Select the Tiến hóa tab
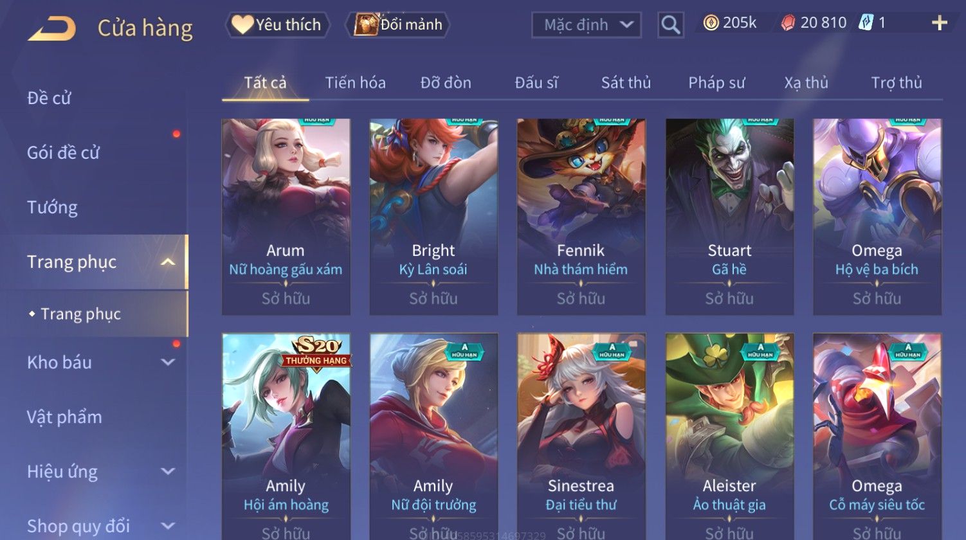The height and width of the screenshot is (540, 966). pyautogui.click(x=355, y=82)
